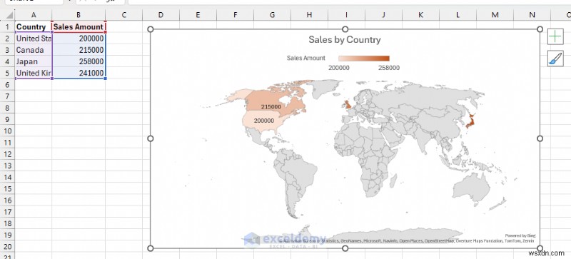571x259 pixels.
Task: Select cell B5 with value 241000
Action: [79, 73]
